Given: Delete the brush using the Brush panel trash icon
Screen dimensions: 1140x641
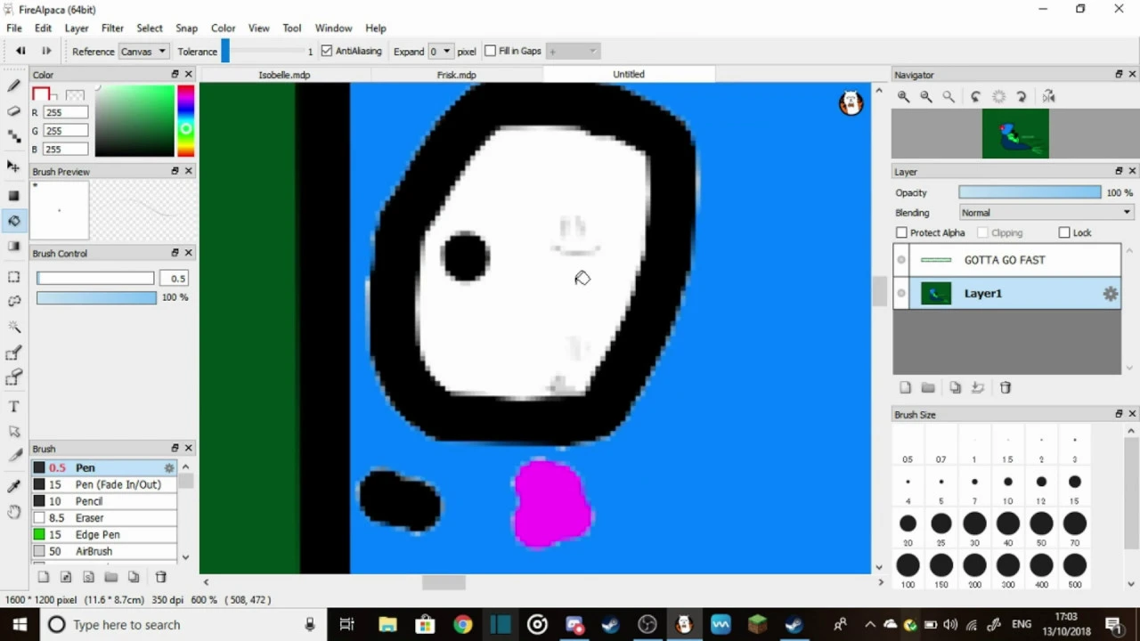Looking at the screenshot, I should (x=161, y=577).
